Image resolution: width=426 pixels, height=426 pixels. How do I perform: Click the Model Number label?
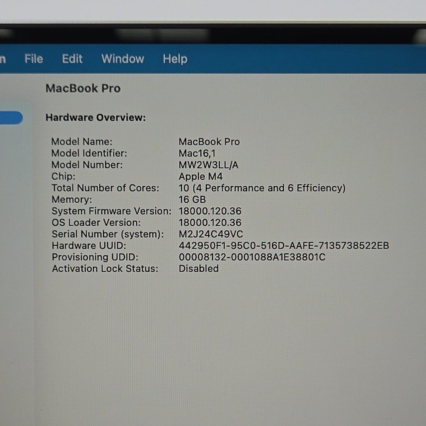[87, 165]
